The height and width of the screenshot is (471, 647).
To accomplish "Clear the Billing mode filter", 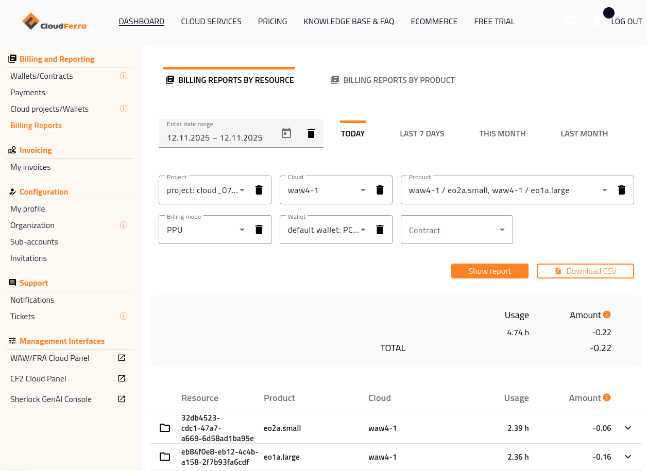I will [259, 230].
